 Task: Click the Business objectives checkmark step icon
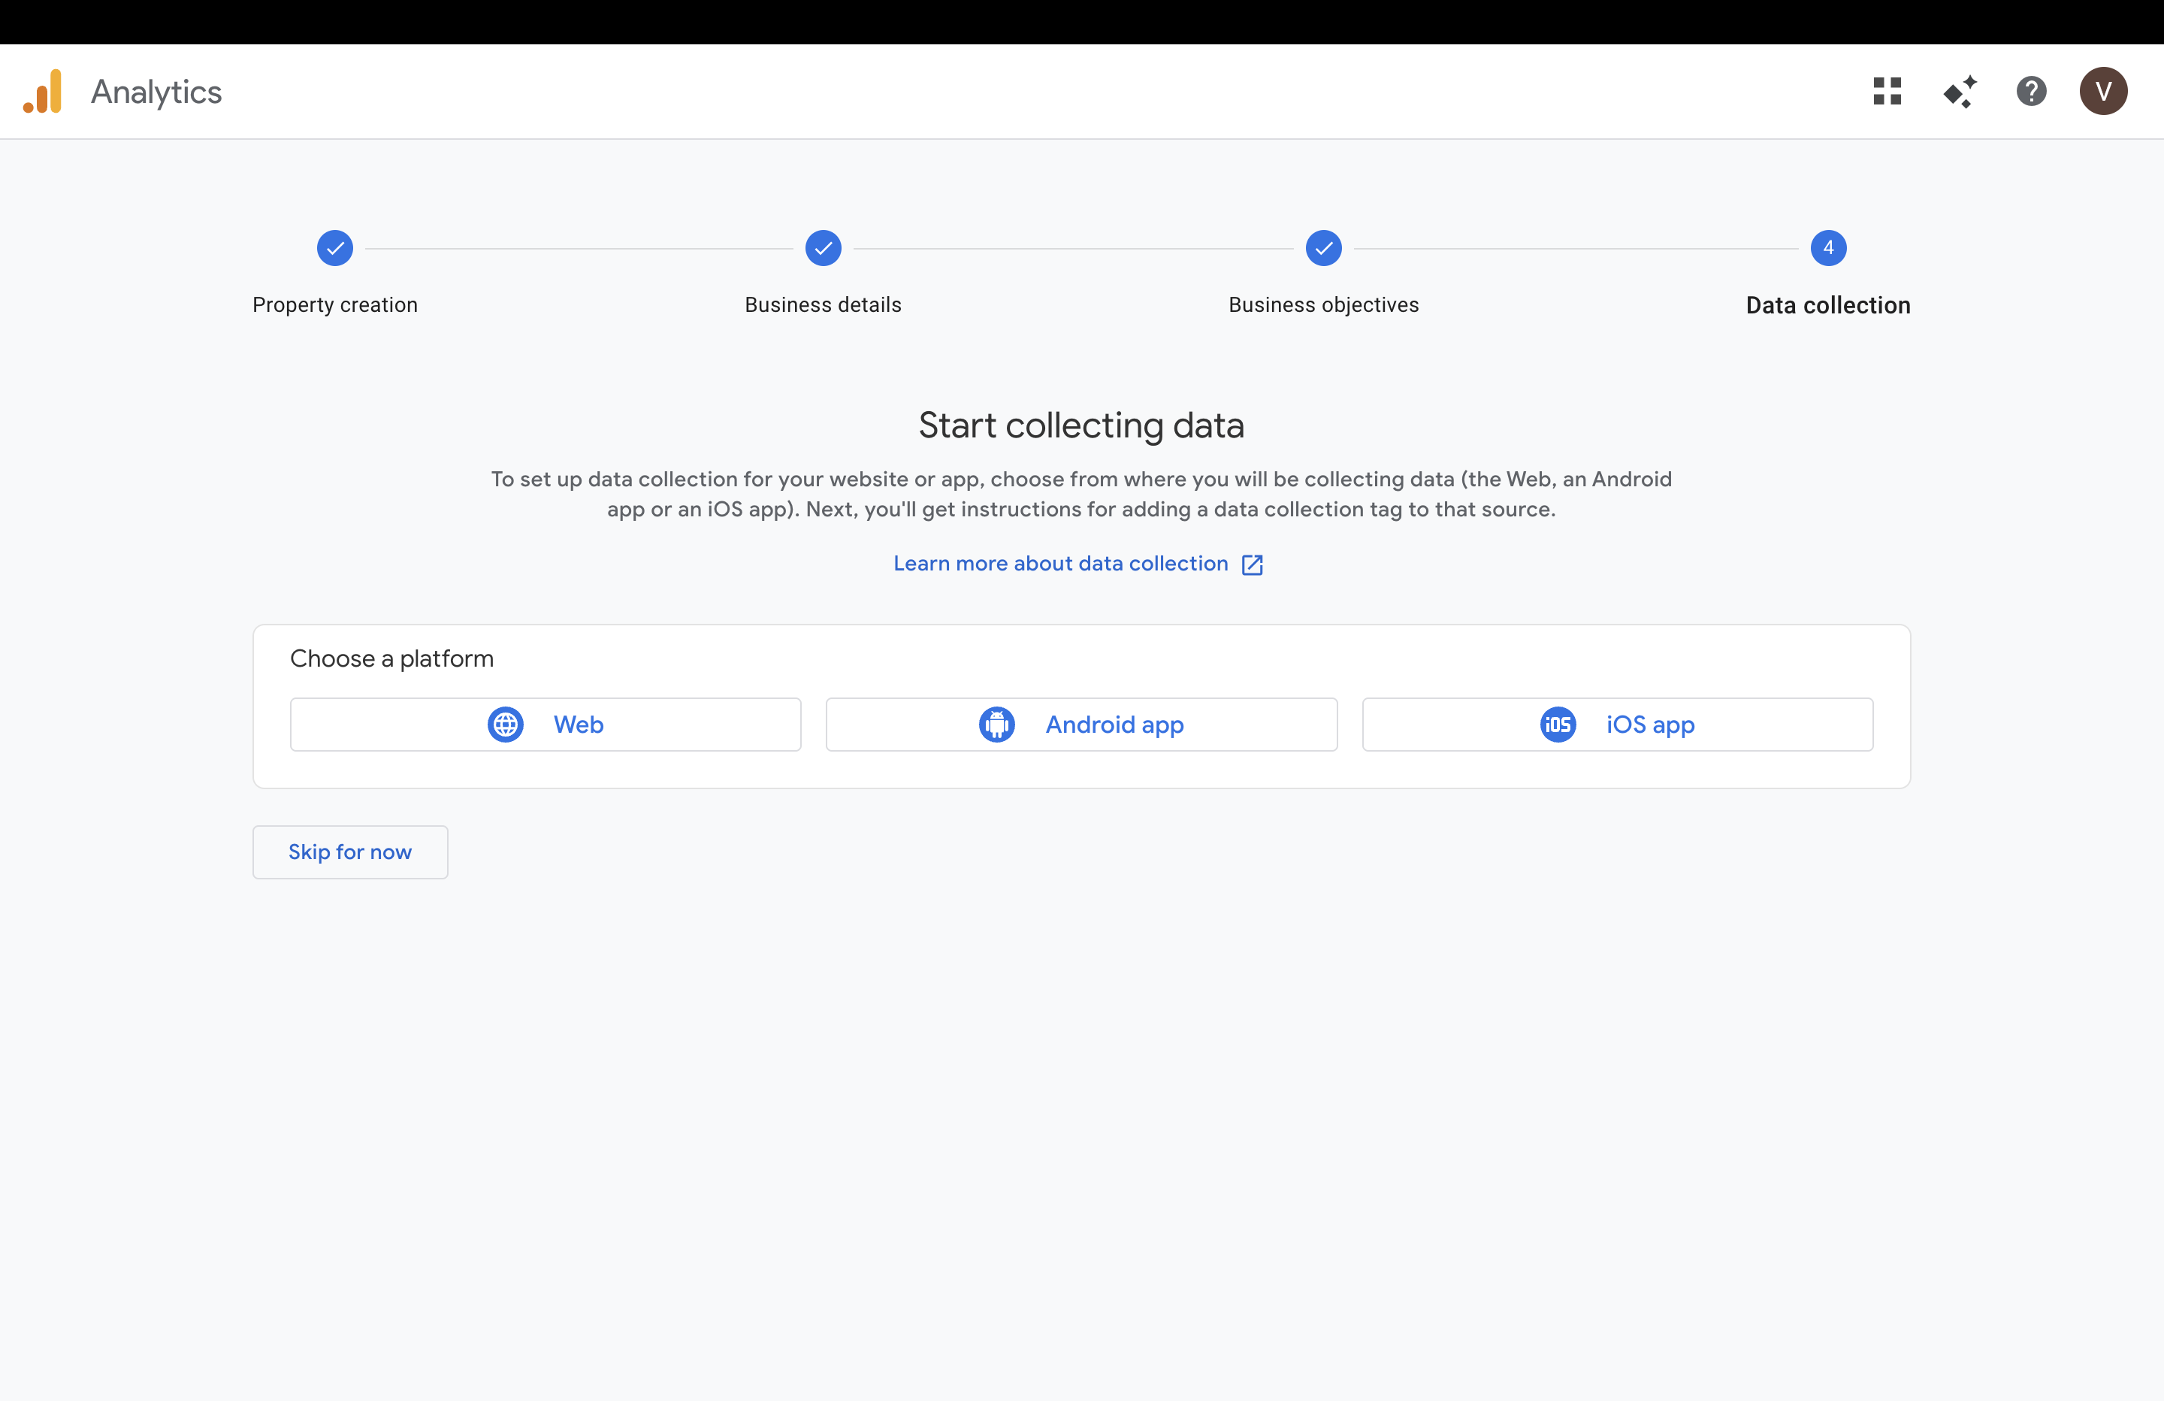(1323, 247)
